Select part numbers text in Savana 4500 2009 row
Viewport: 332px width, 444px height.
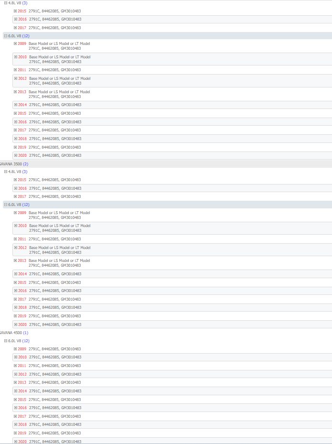click(x=54, y=349)
